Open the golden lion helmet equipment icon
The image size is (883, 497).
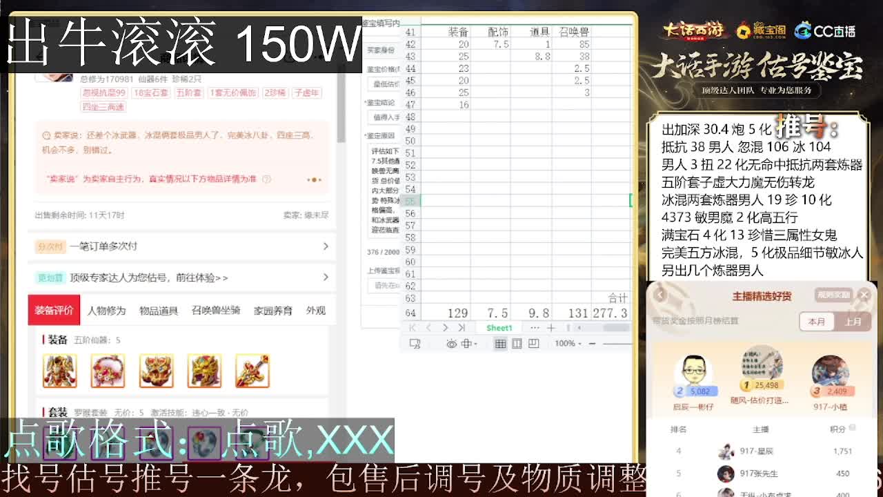[204, 371]
